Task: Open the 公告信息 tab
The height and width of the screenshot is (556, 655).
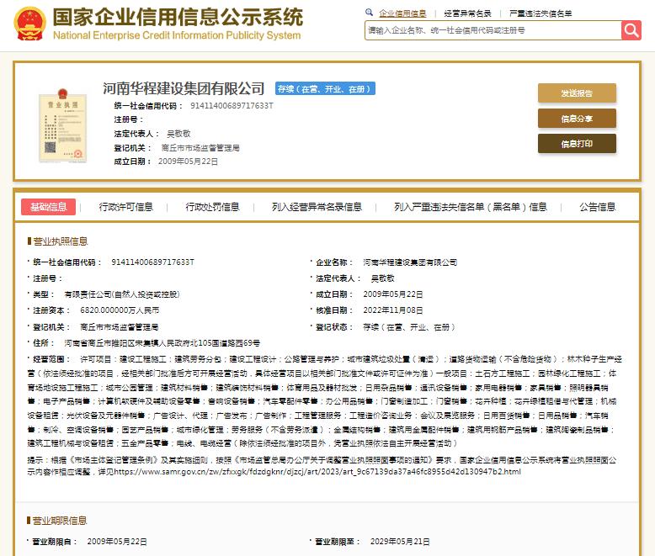Action: click(597, 207)
